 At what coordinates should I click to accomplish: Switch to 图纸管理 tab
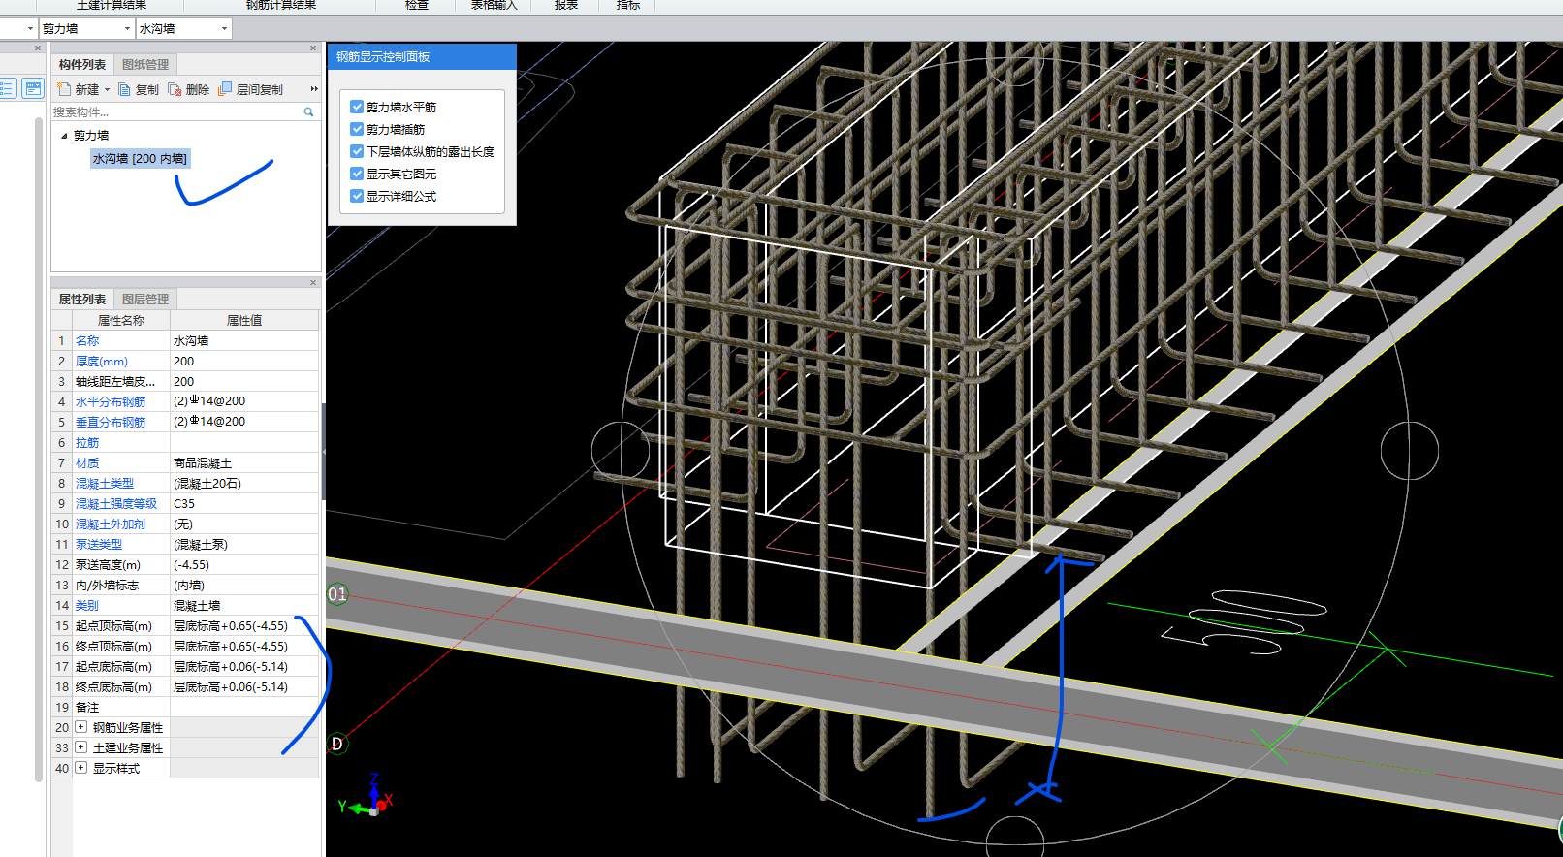(145, 65)
